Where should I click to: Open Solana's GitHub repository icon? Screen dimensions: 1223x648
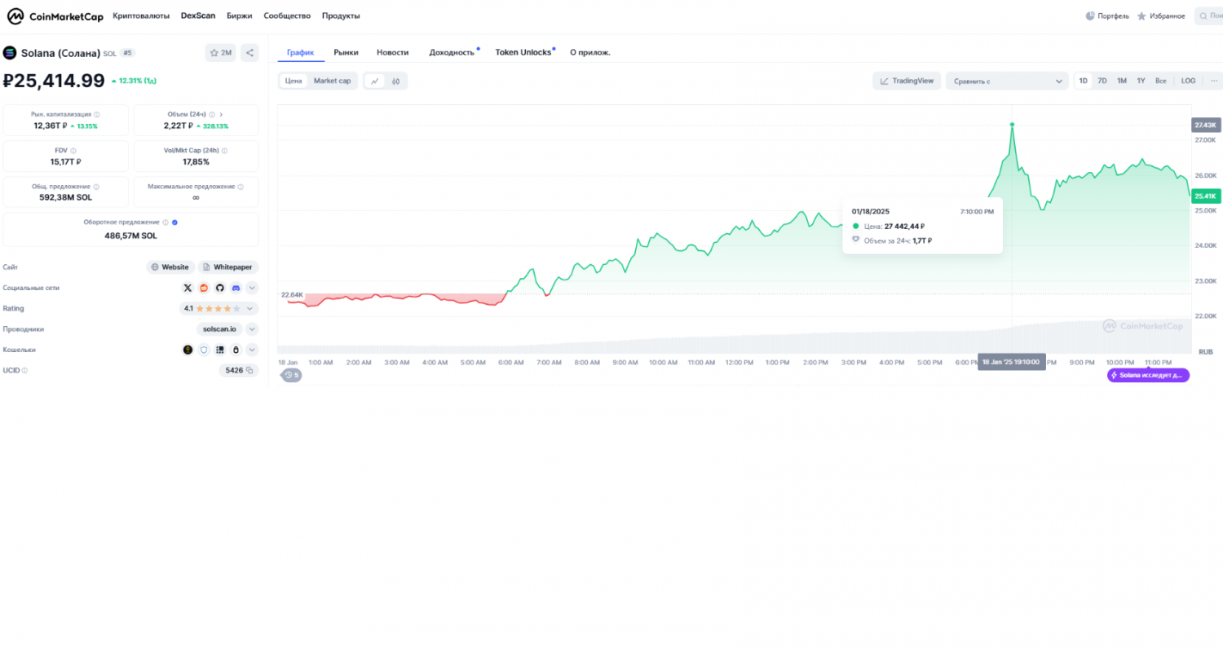coord(219,288)
